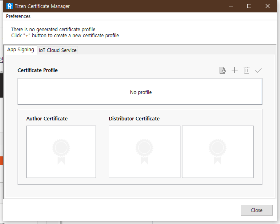280x224 pixels.
Task: Open the Preferences menu
Action: (x=18, y=16)
